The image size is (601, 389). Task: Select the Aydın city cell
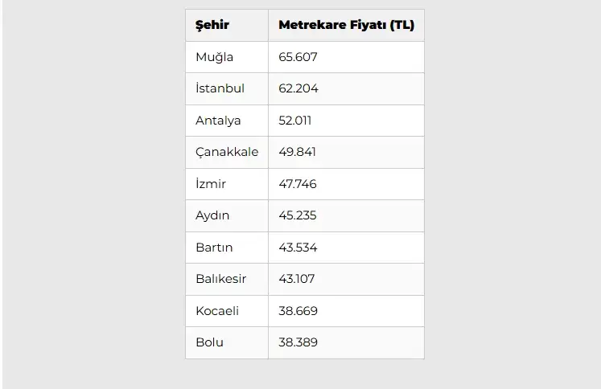[x=212, y=215]
